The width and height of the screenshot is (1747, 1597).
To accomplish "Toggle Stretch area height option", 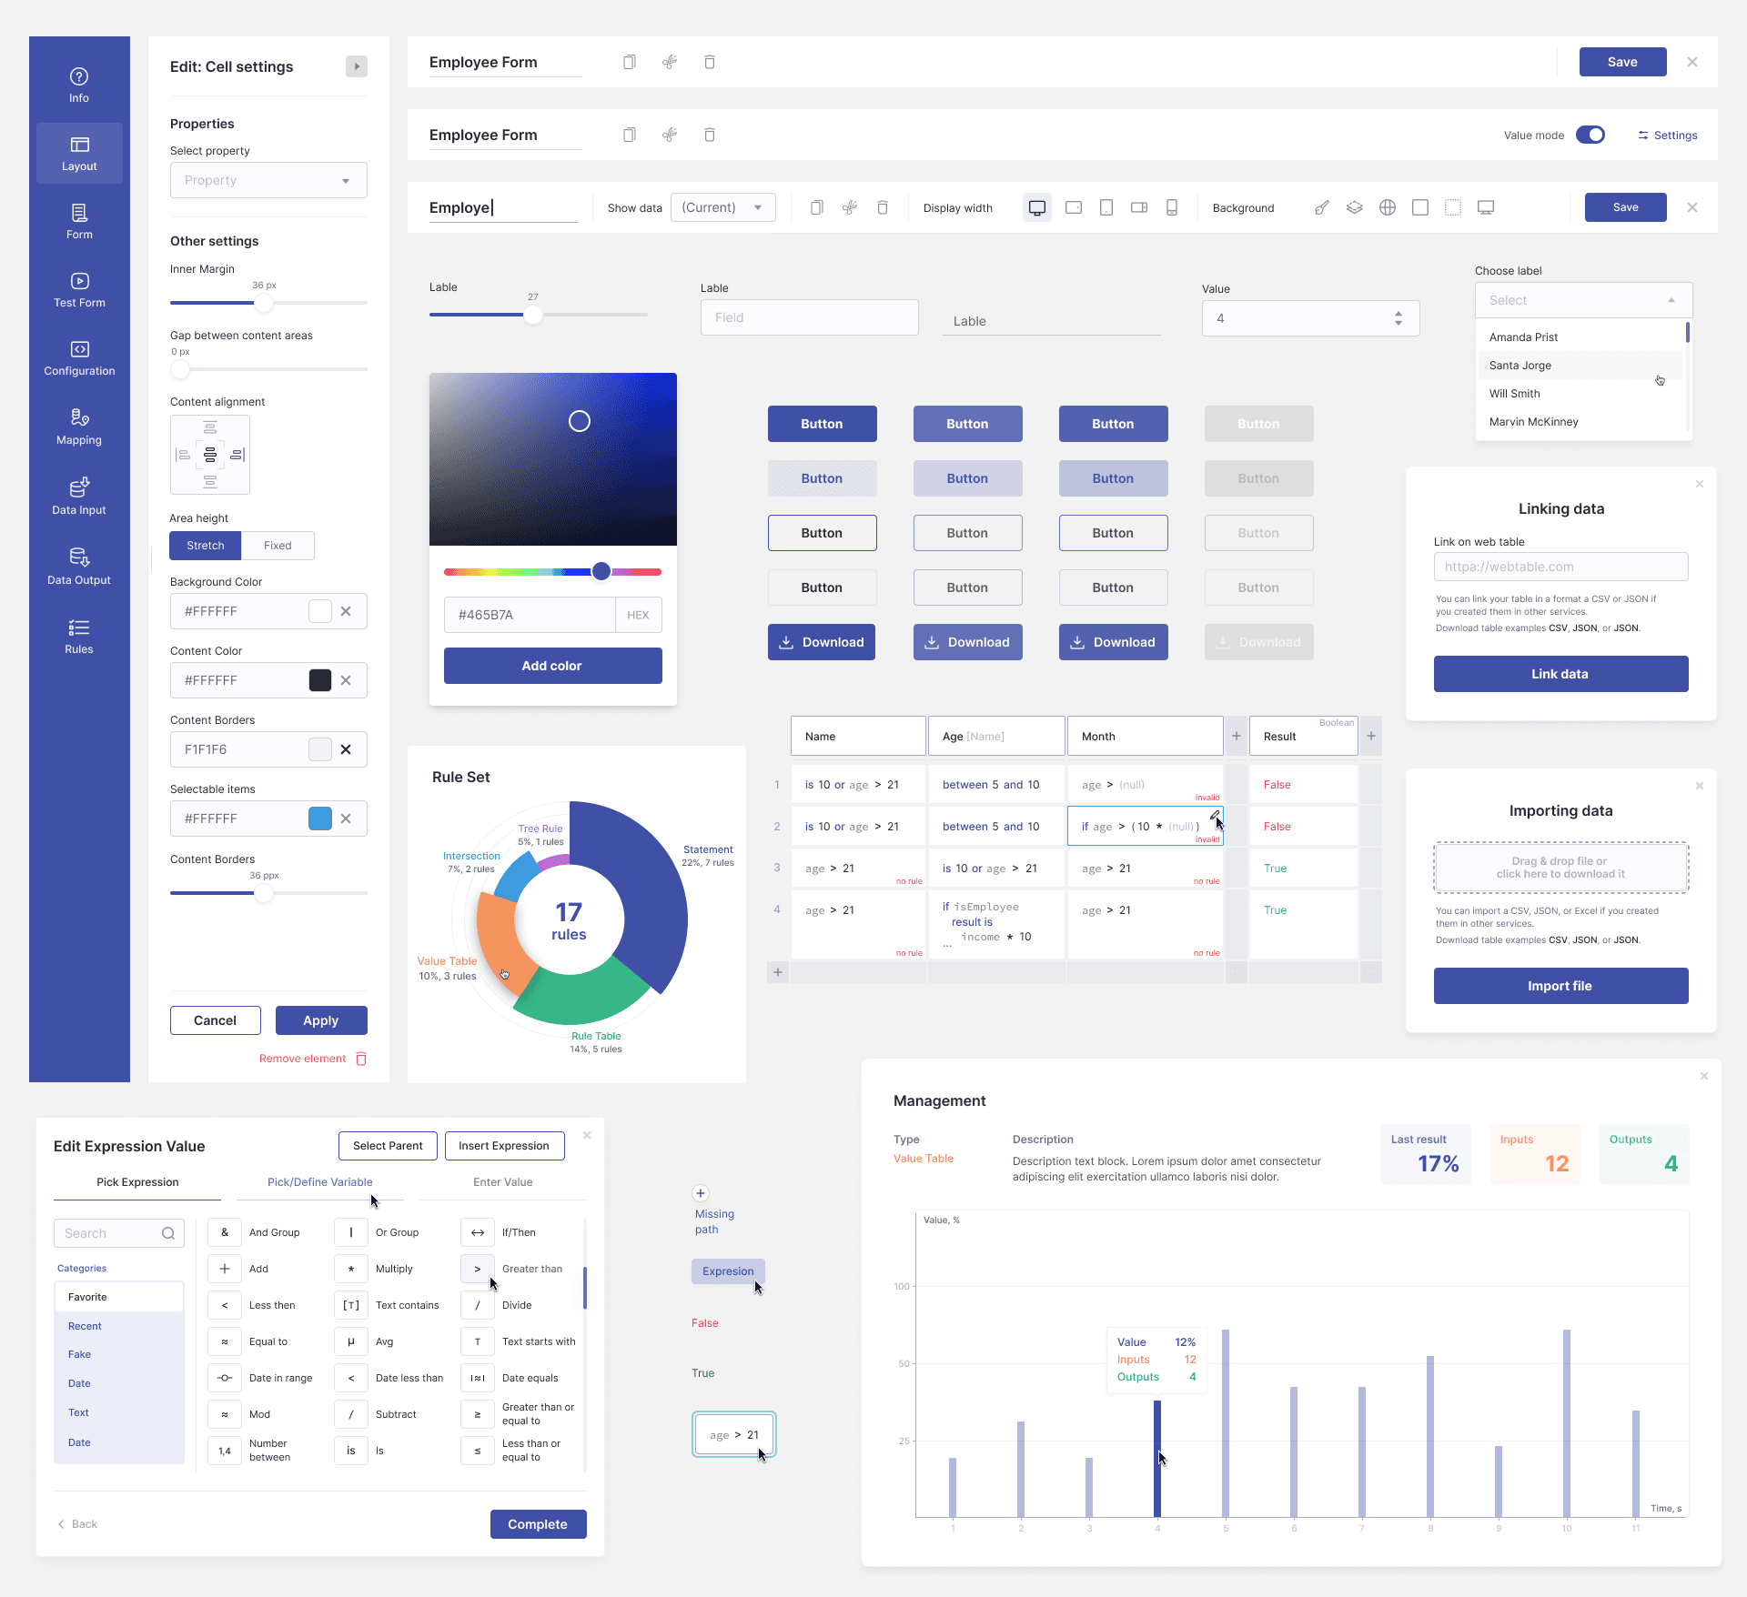I will 207,545.
